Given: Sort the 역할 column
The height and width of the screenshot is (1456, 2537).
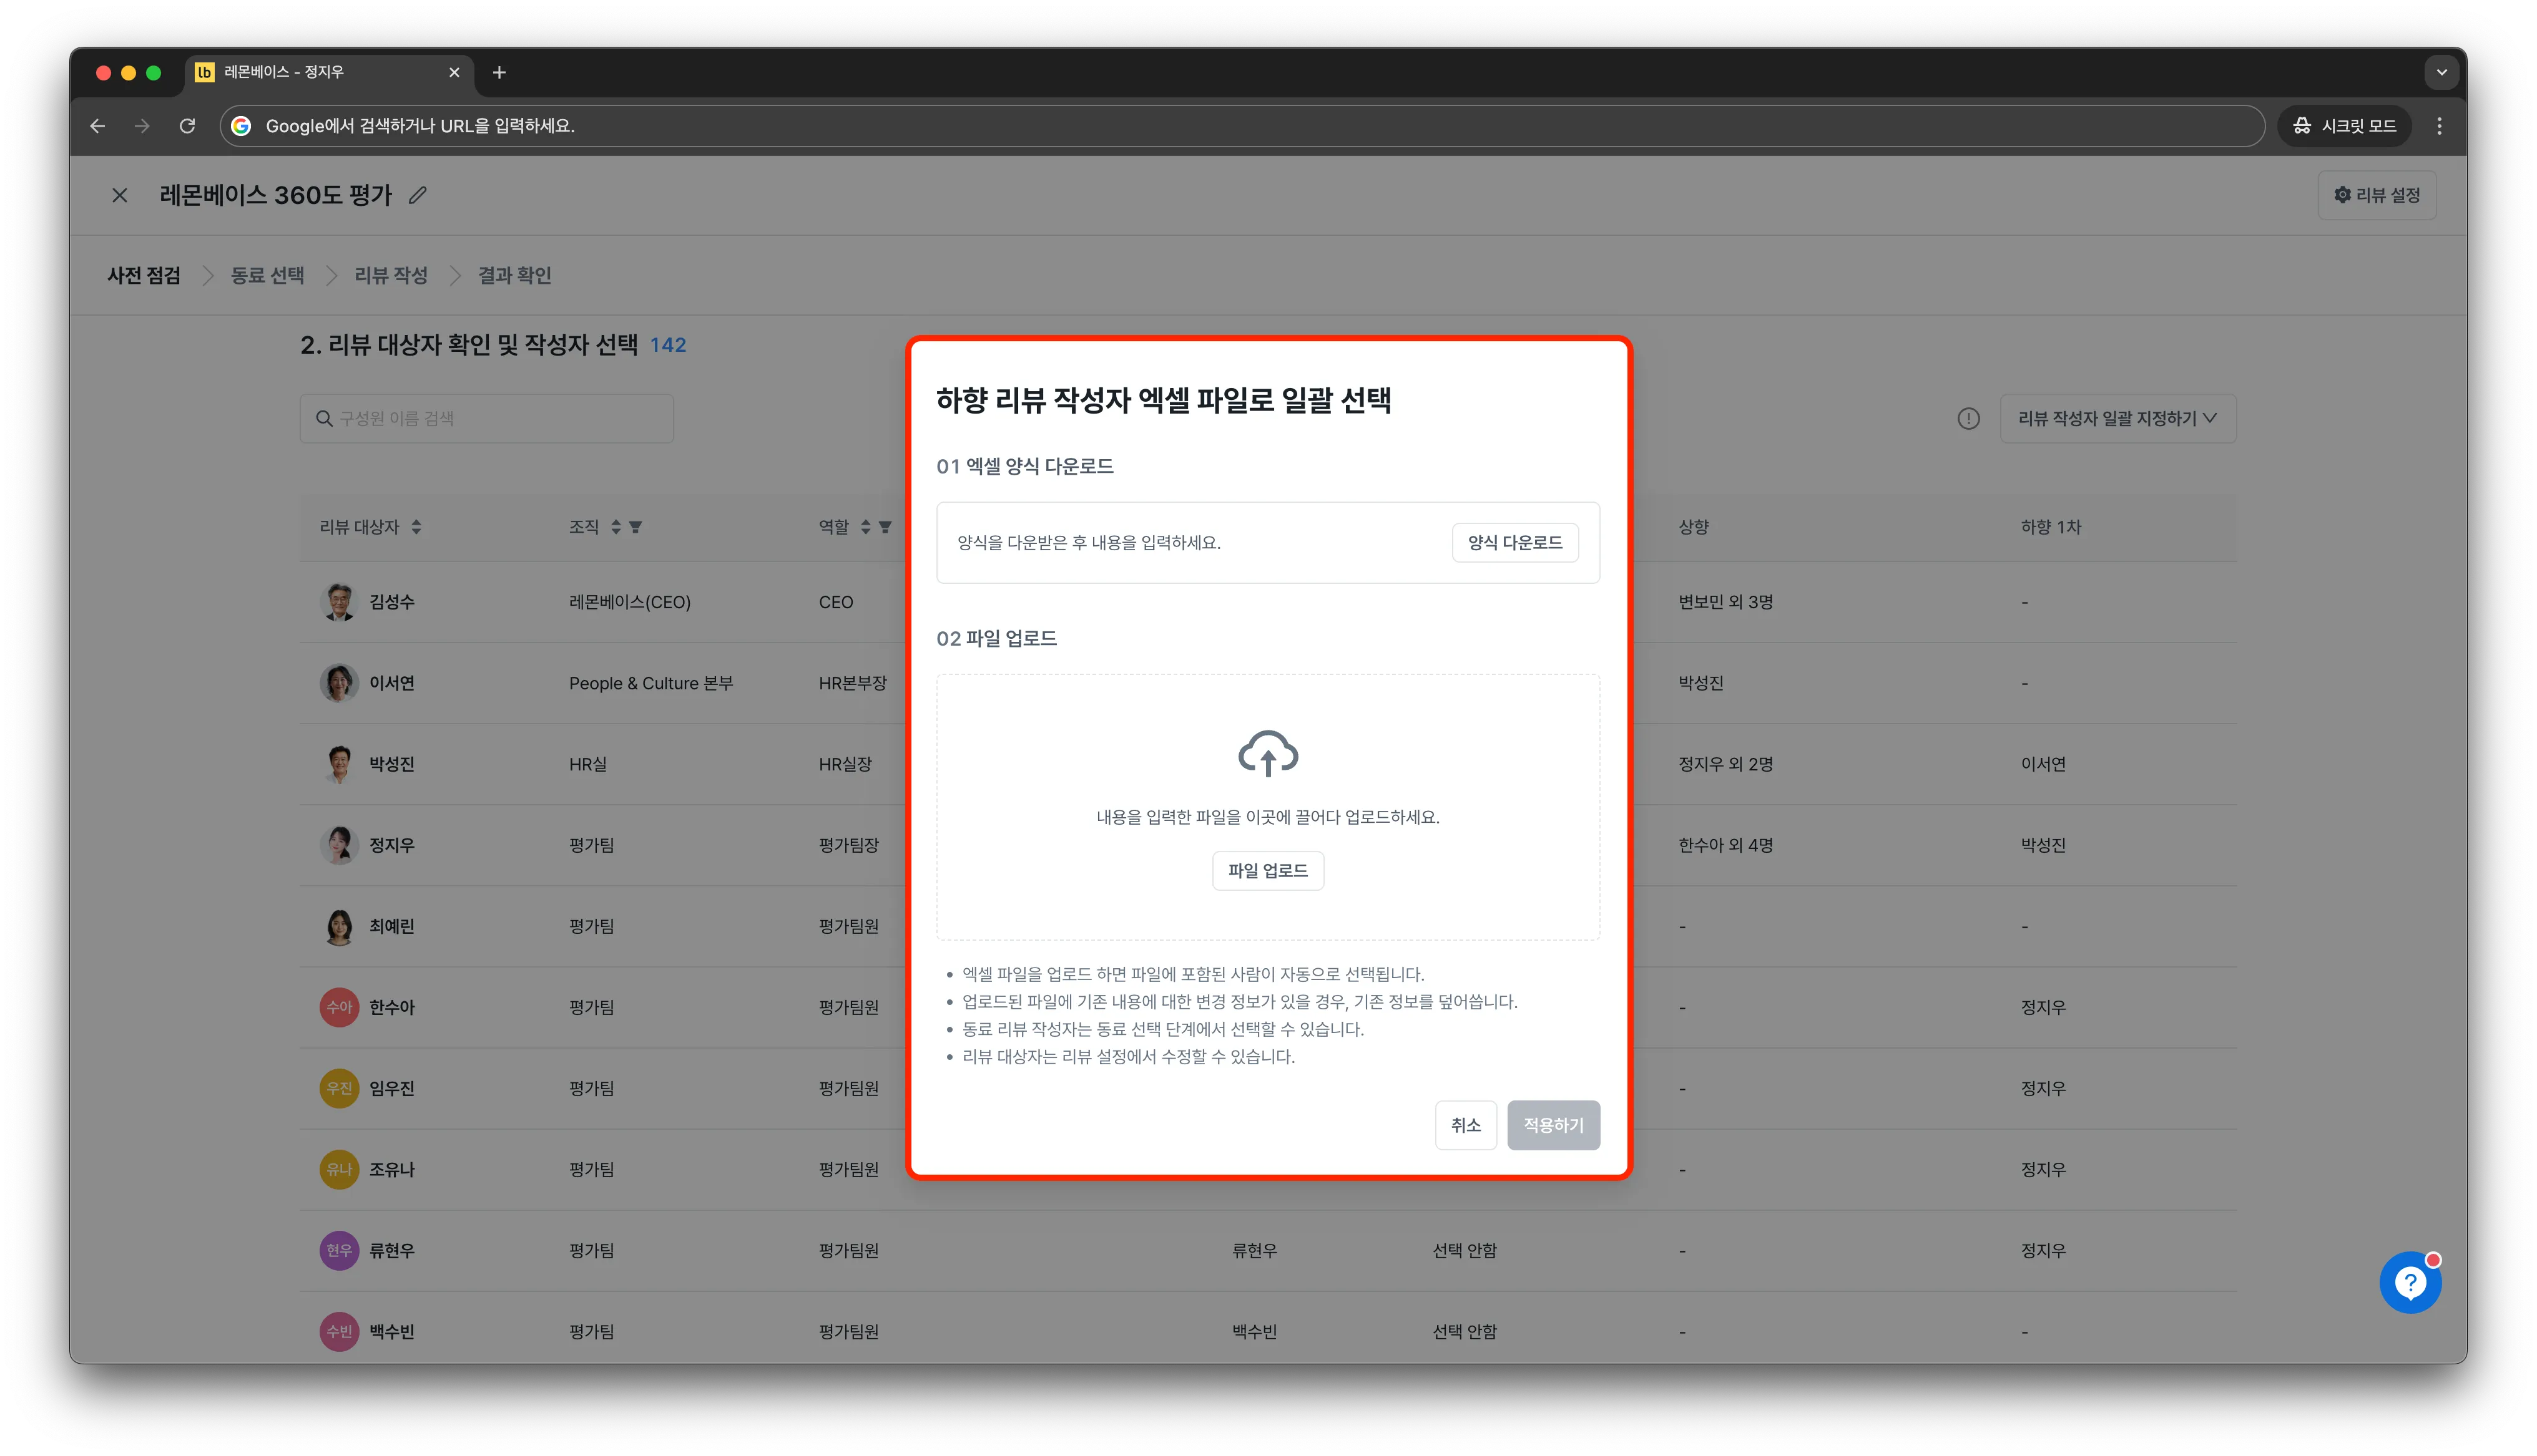Looking at the screenshot, I should click(x=865, y=527).
